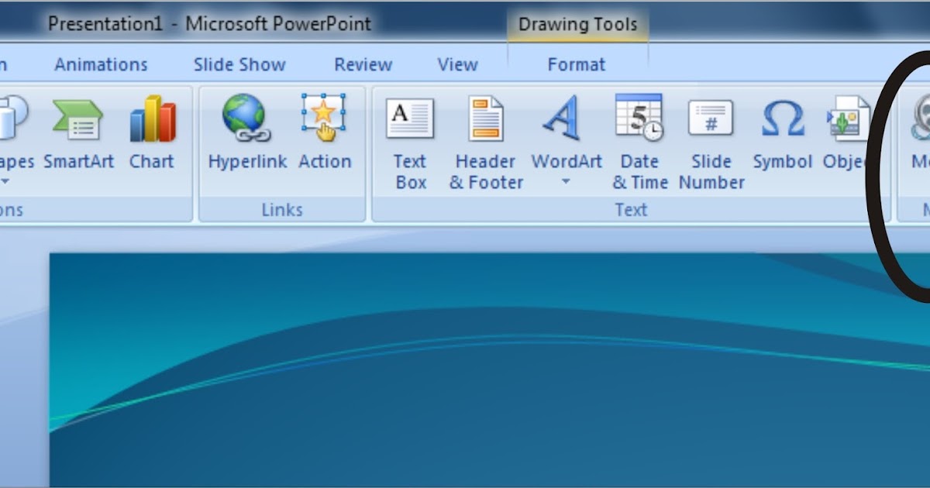Expand the Shapes dropdown arrow

(4, 182)
